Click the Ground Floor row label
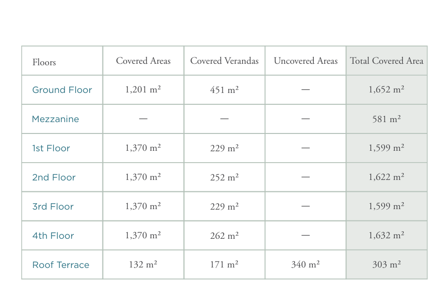This screenshot has height=307, width=442. coord(62,90)
